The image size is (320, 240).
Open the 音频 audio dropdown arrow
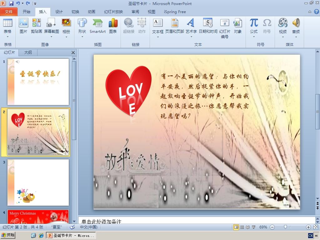tap(296, 37)
